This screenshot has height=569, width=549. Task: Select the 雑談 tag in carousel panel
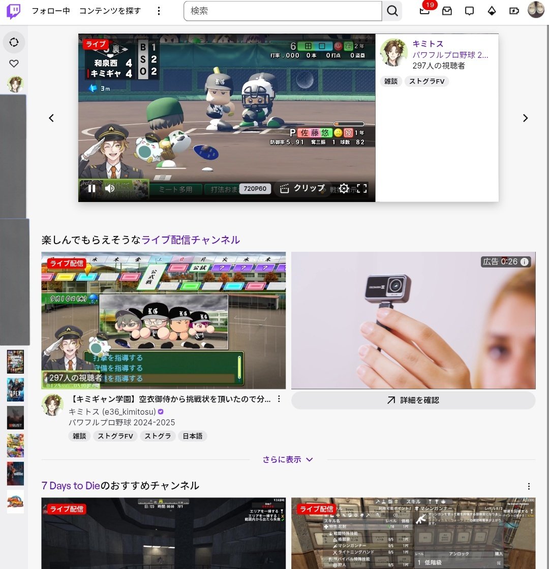tap(391, 81)
